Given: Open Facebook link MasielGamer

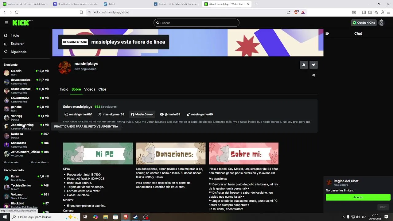Looking at the screenshot, I should coord(142,114).
